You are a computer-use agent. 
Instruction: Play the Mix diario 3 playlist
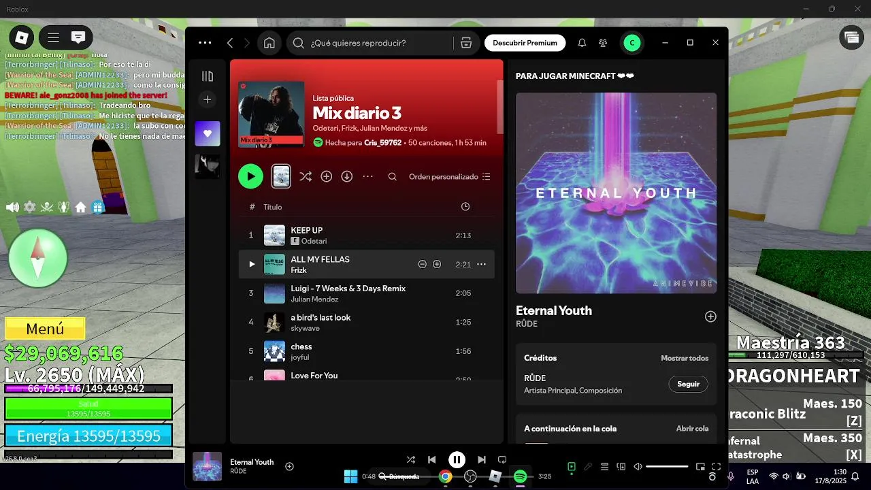pos(250,177)
